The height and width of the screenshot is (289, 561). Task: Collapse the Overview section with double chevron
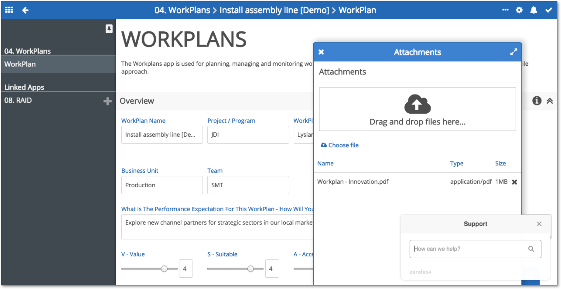point(550,101)
